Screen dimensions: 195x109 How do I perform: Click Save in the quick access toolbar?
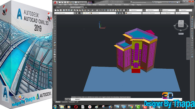click(65, 2)
